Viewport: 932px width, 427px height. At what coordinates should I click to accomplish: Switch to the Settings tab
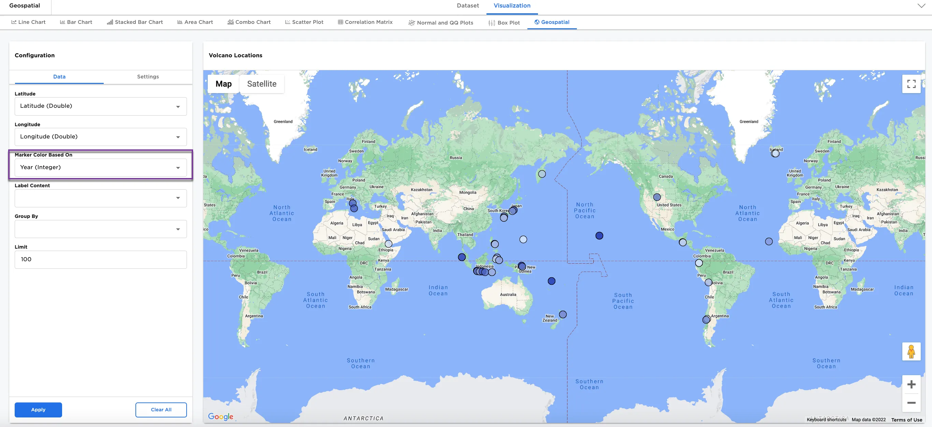(148, 77)
